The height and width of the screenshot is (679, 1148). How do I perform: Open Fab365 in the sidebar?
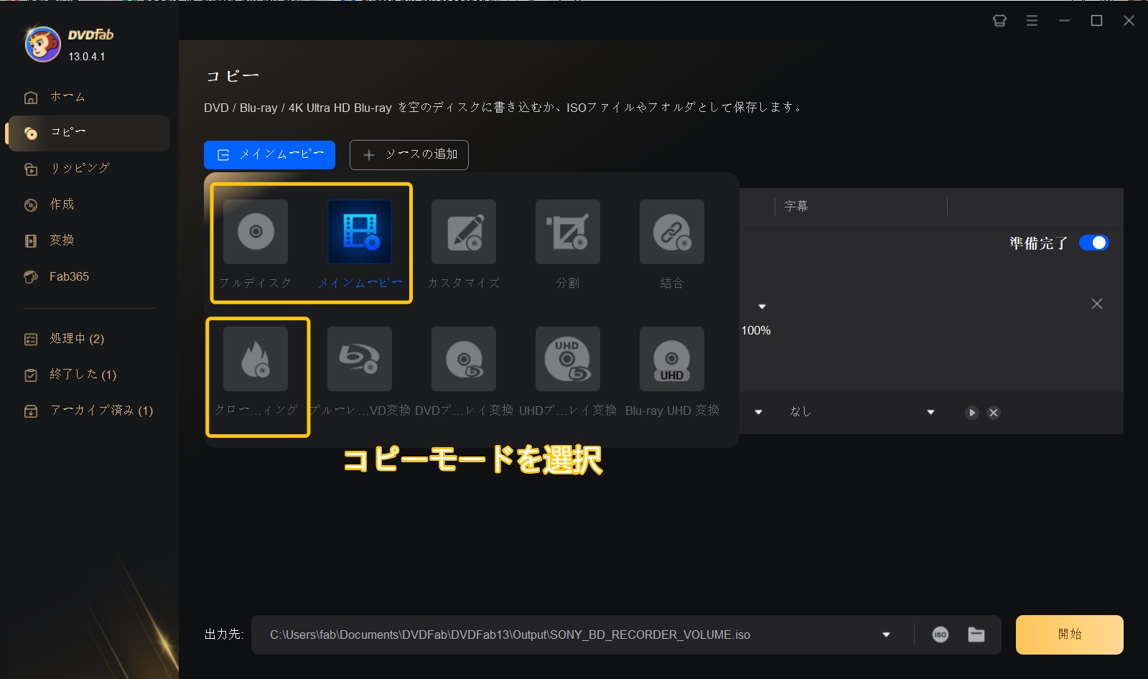click(x=89, y=276)
